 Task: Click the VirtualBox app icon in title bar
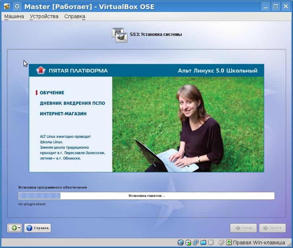pos(7,7)
